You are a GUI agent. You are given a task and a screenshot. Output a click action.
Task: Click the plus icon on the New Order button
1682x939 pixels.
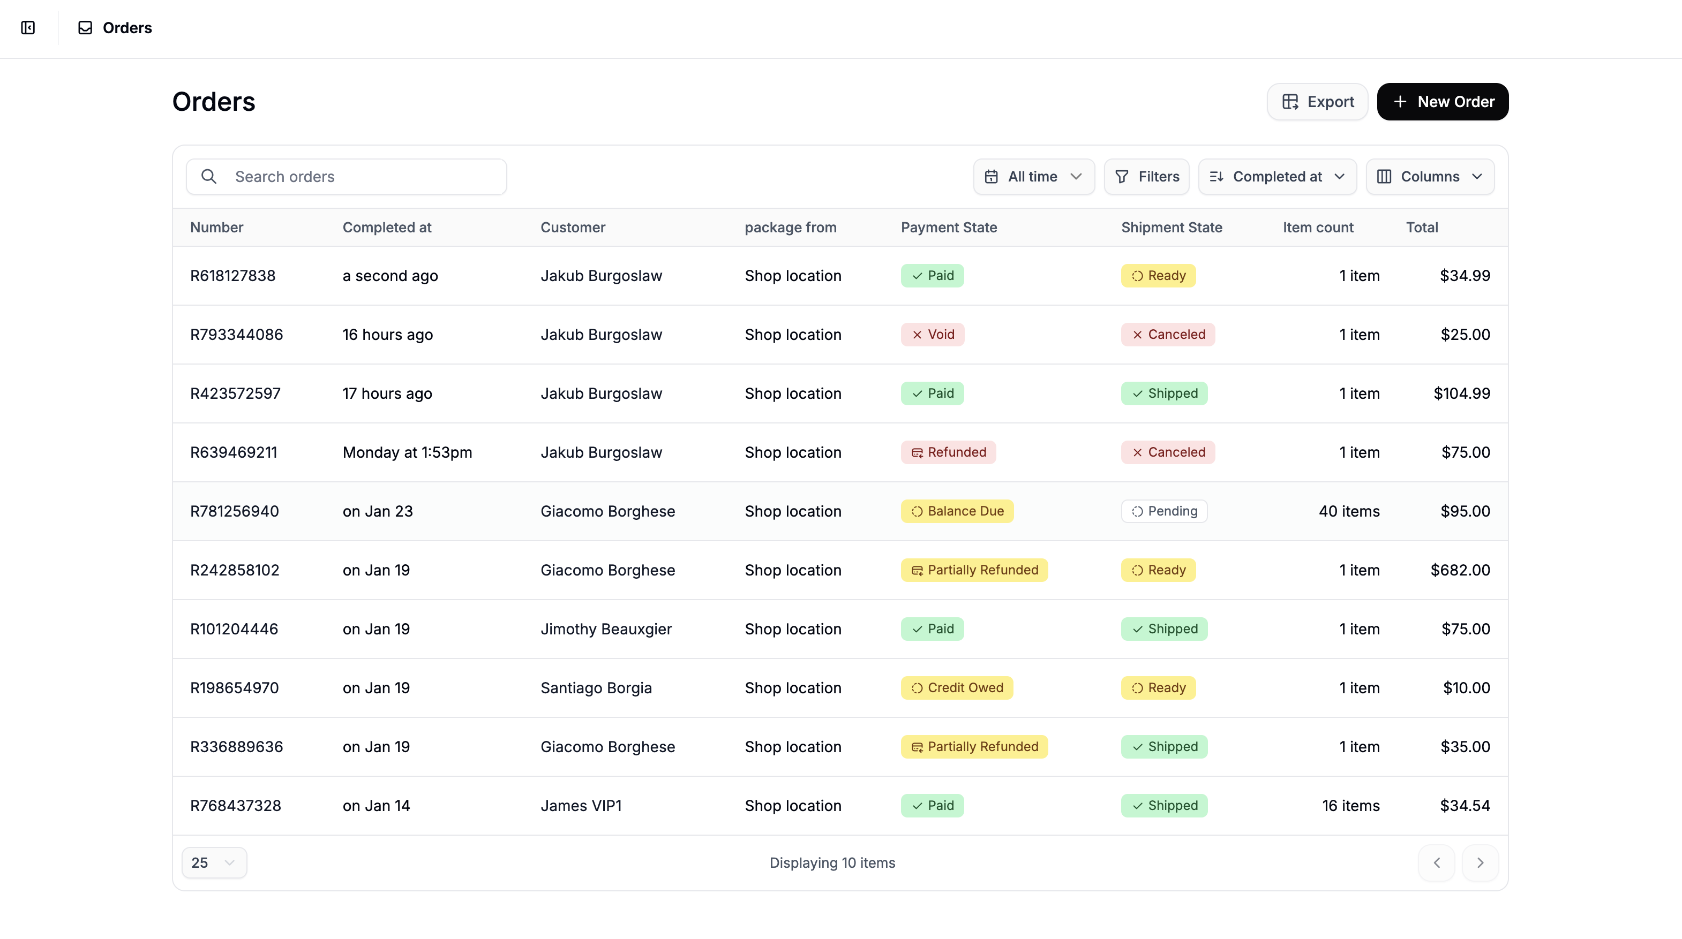pos(1401,101)
